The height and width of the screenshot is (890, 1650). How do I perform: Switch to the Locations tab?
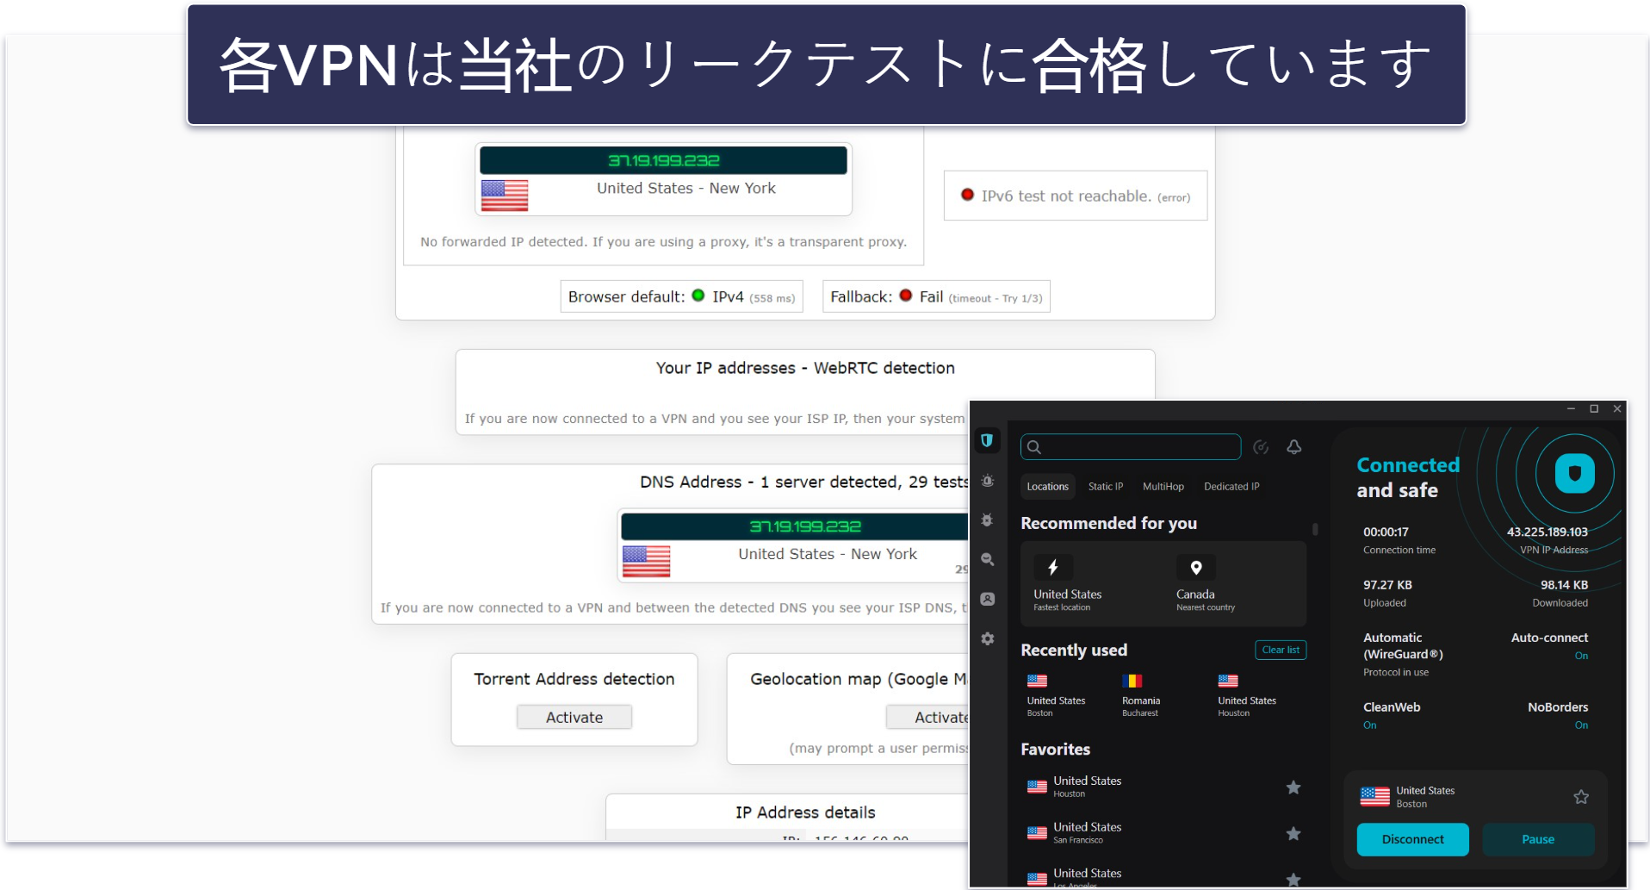point(1047,487)
